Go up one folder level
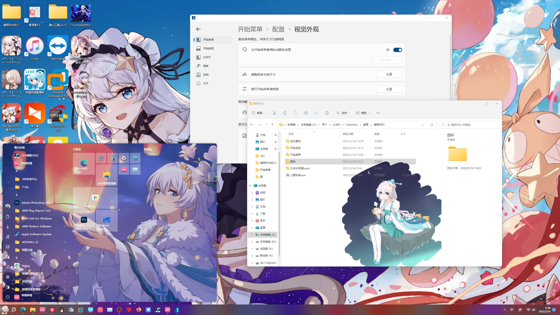The image size is (560, 315). 272,125
